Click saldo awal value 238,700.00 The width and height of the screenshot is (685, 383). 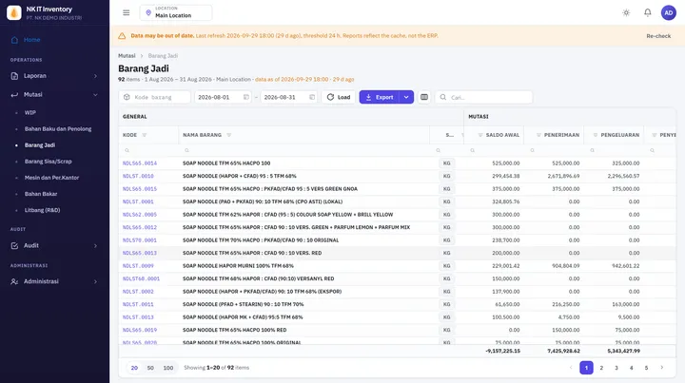[x=506, y=239]
